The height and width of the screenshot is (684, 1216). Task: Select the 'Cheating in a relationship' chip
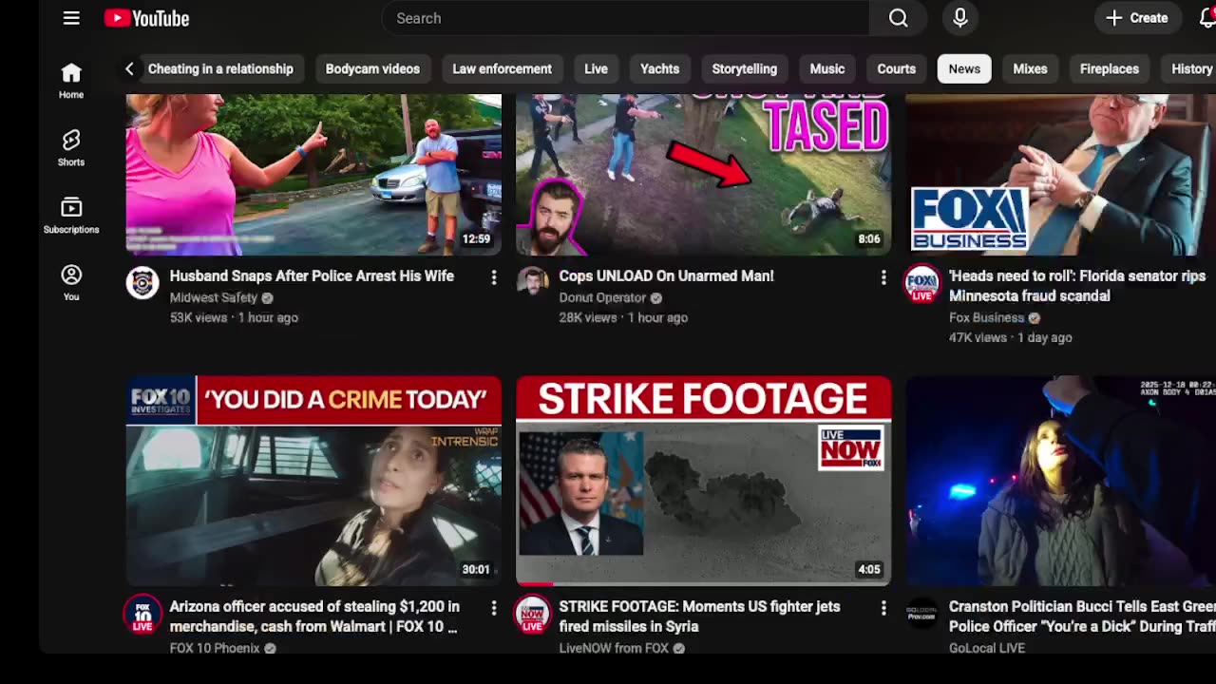pos(220,68)
